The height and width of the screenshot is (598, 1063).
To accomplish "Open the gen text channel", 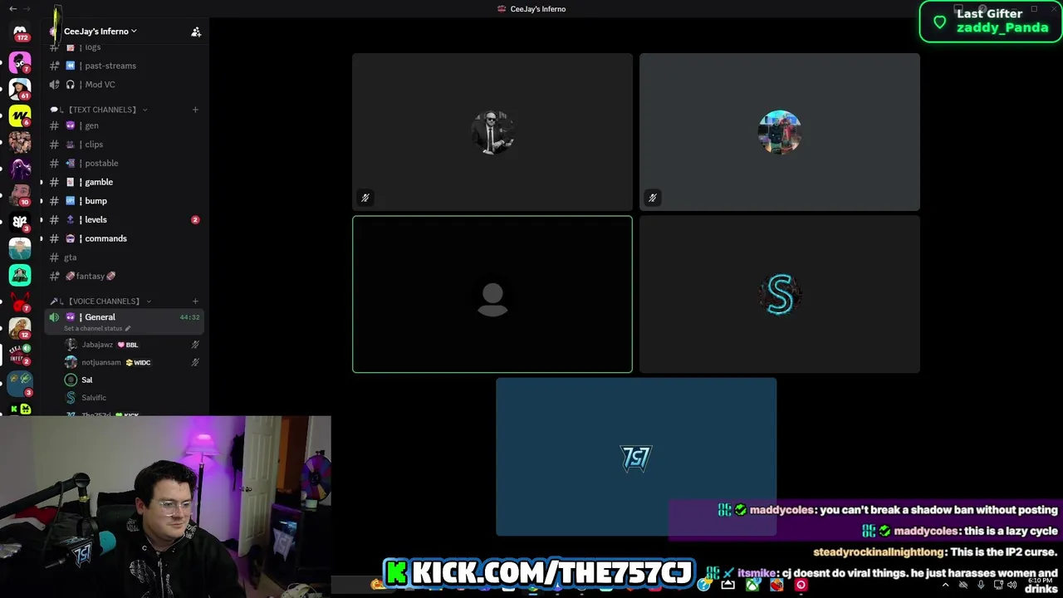I will (125, 125).
